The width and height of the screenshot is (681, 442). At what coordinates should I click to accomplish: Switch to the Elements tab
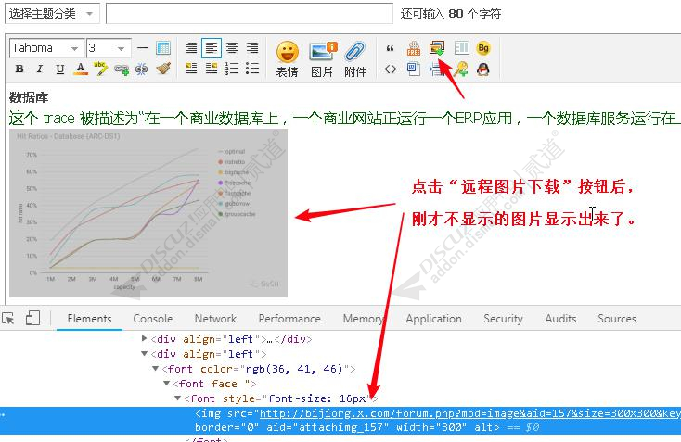point(89,319)
